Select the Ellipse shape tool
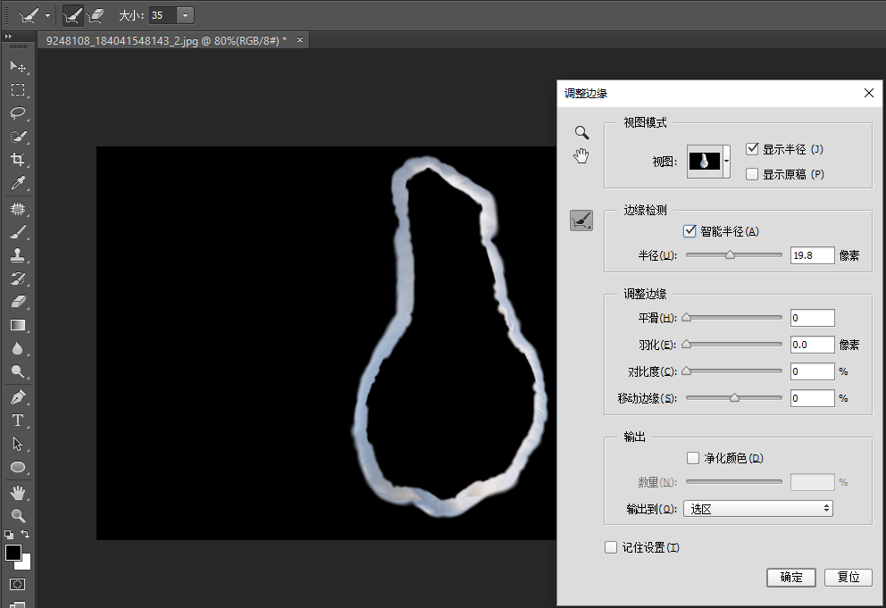Image resolution: width=886 pixels, height=608 pixels. click(x=18, y=467)
